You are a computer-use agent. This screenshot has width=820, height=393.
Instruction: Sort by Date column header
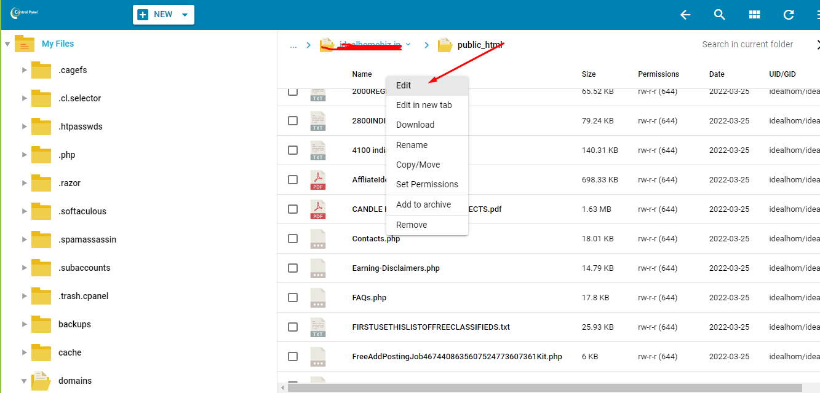point(717,74)
